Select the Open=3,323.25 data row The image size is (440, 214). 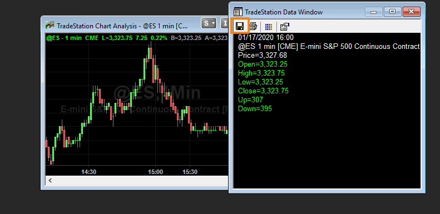tap(263, 64)
